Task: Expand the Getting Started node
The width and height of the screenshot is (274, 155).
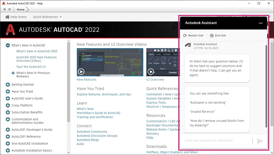Action: coord(8,84)
